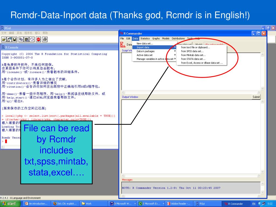Click the print icon in RGui toolbar
The height and width of the screenshot is (207, 276).
pos(45,39)
